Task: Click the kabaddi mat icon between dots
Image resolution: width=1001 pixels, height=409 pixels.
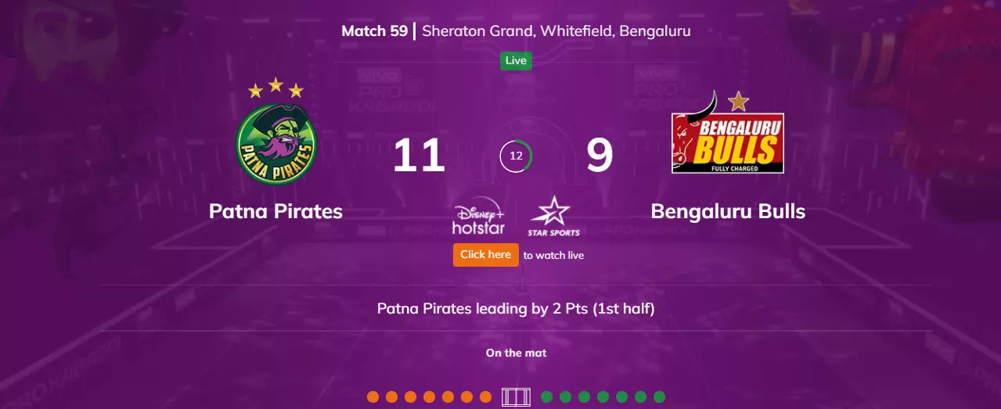Action: [x=516, y=396]
